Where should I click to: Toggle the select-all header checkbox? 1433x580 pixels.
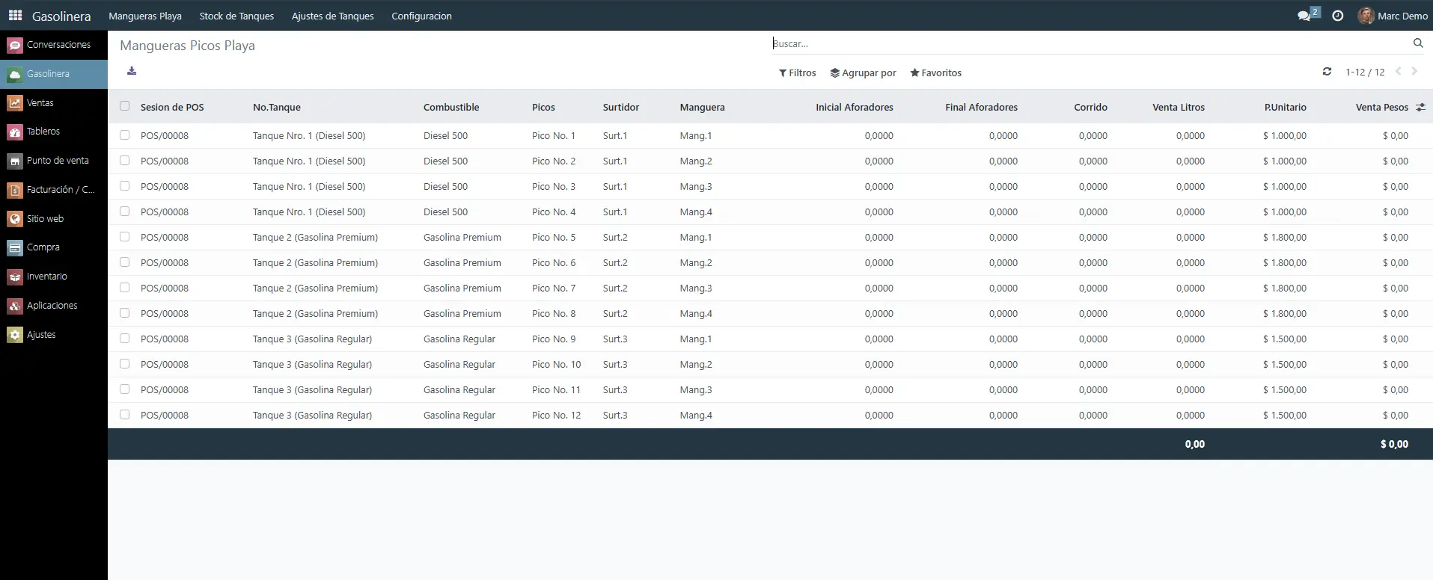124,106
